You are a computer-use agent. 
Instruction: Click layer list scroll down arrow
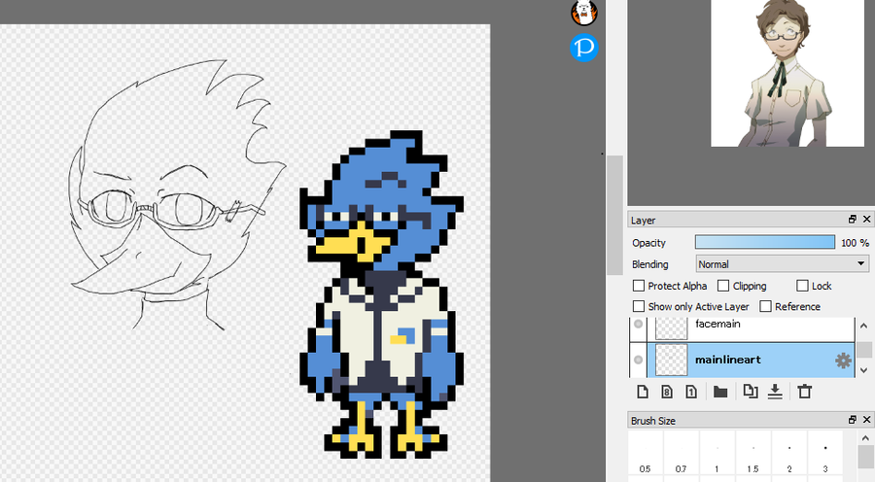[864, 370]
